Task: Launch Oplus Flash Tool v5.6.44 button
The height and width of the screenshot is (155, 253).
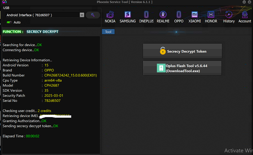Action: [x=182, y=68]
